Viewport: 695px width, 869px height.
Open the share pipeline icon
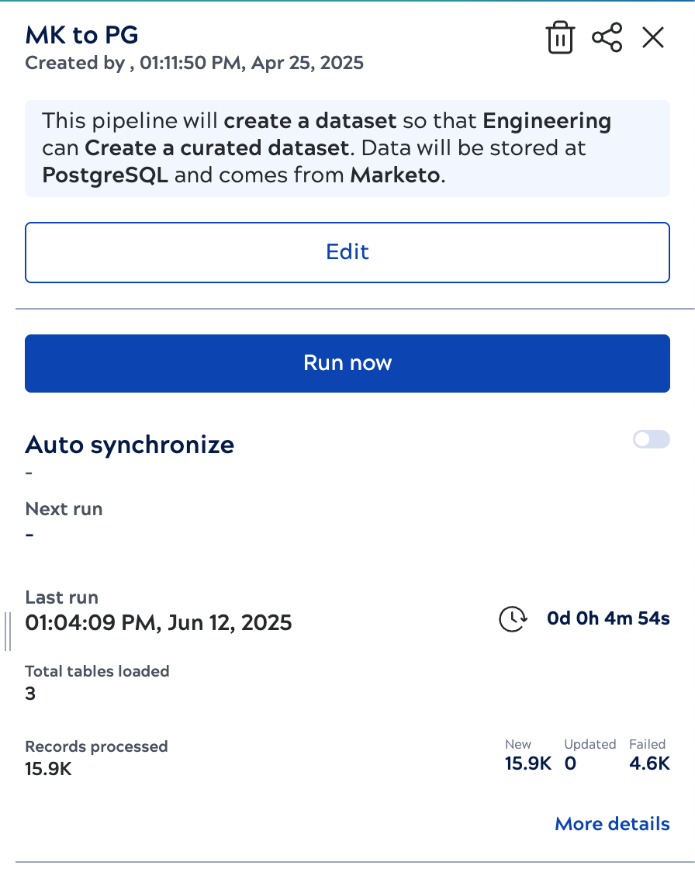click(x=607, y=36)
